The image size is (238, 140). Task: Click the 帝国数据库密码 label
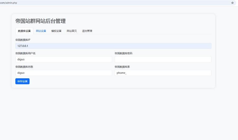[123, 53]
